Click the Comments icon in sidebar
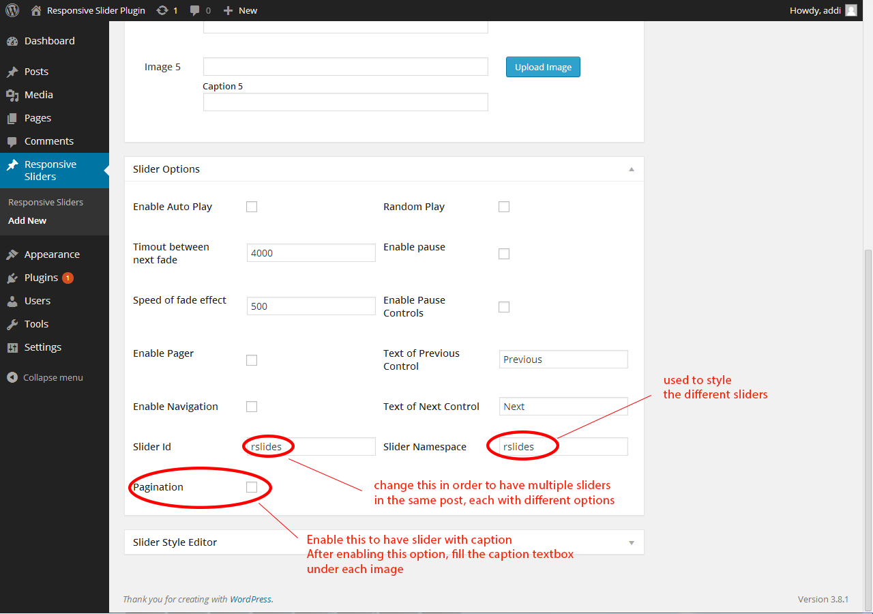This screenshot has width=873, height=614. pos(12,141)
